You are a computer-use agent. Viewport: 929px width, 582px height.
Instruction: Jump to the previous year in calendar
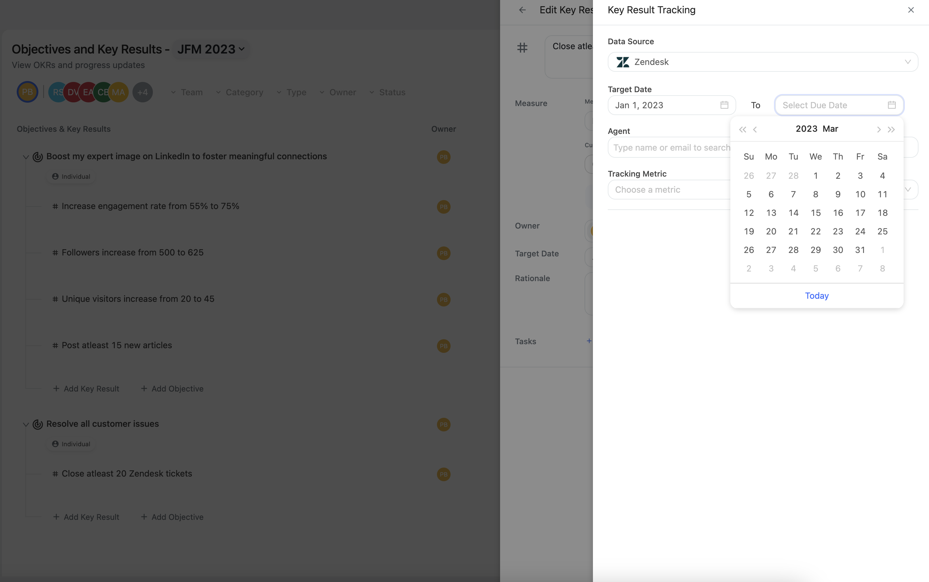coord(742,129)
